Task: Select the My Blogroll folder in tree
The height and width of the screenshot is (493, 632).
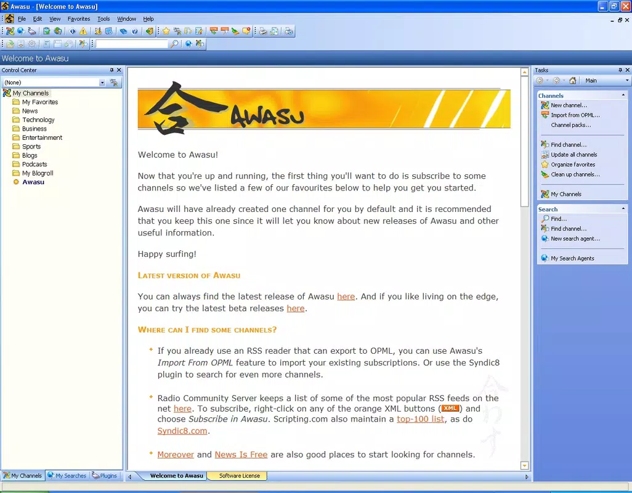Action: 38,173
